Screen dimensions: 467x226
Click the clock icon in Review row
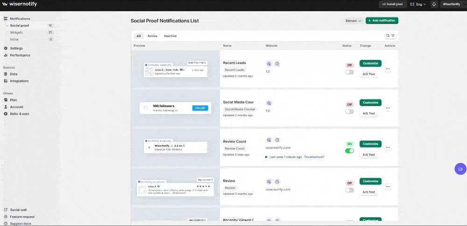(277, 182)
